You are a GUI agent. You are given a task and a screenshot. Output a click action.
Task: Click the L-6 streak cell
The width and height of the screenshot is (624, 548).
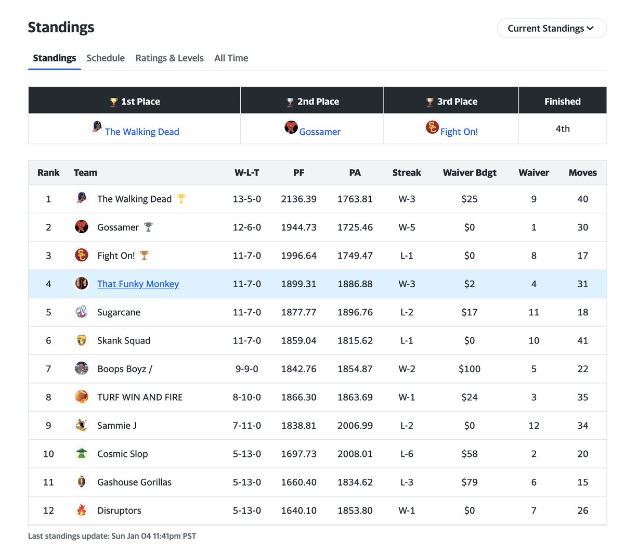pyautogui.click(x=407, y=454)
